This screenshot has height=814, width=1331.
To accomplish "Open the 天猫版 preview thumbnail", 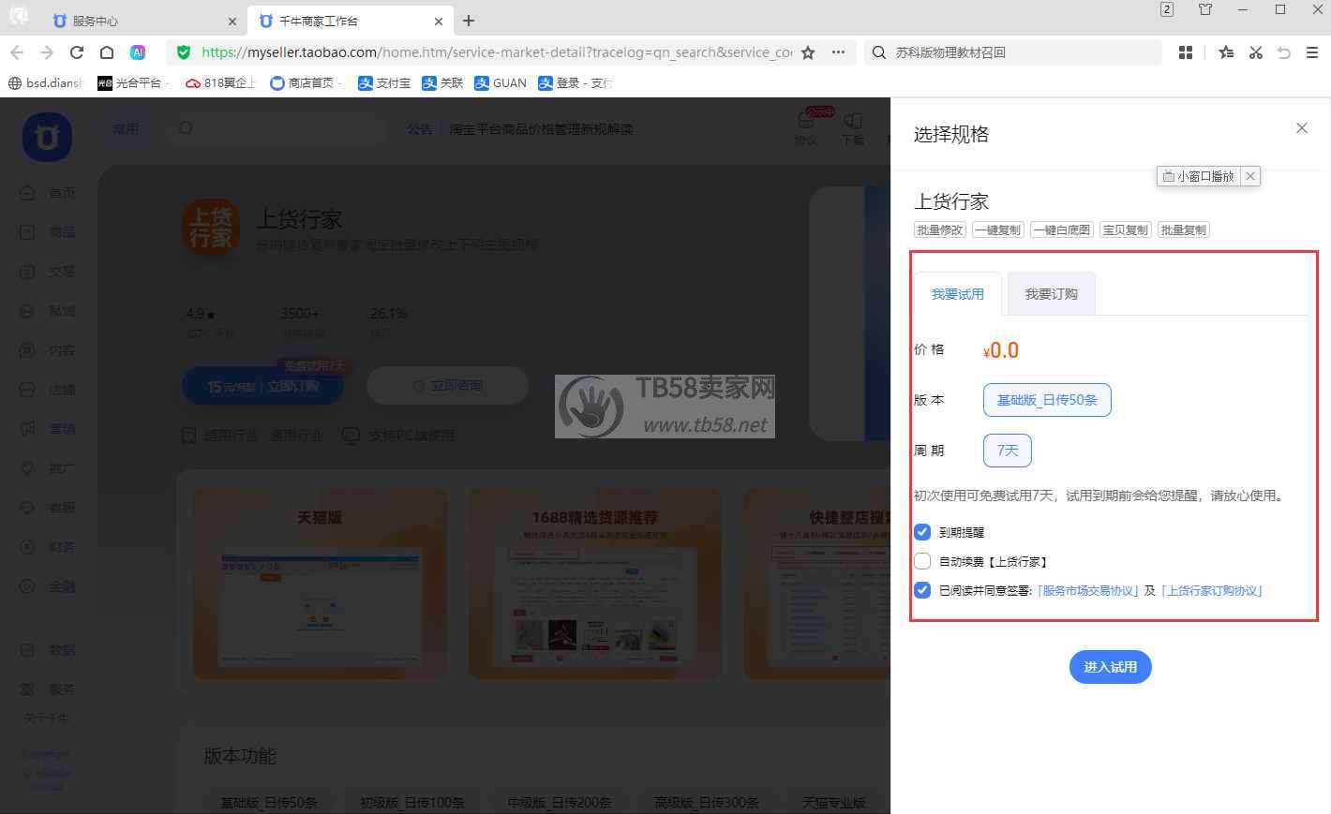I will click(320, 583).
